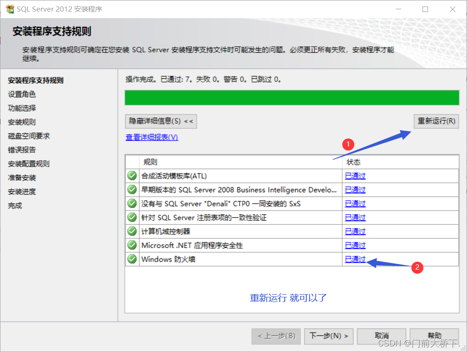Click the 安装程序支持规则 page heading
Screen dimensions: 467x352
[x=52, y=31]
